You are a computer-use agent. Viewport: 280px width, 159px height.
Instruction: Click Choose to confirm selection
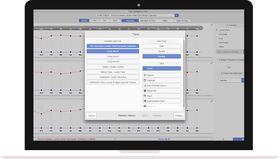(179, 116)
